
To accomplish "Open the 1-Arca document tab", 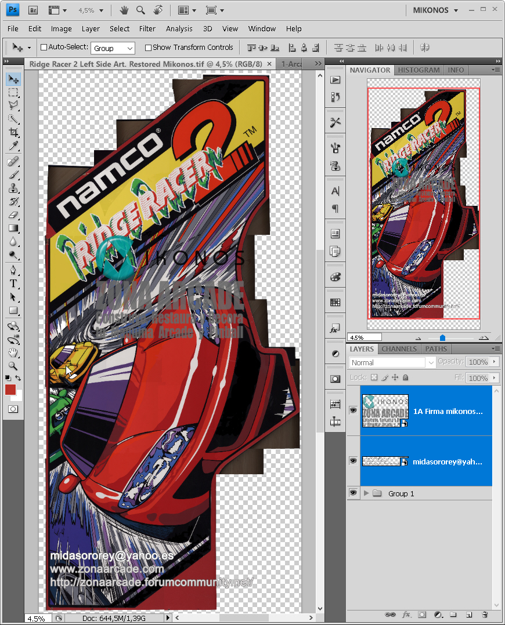I will [x=291, y=64].
